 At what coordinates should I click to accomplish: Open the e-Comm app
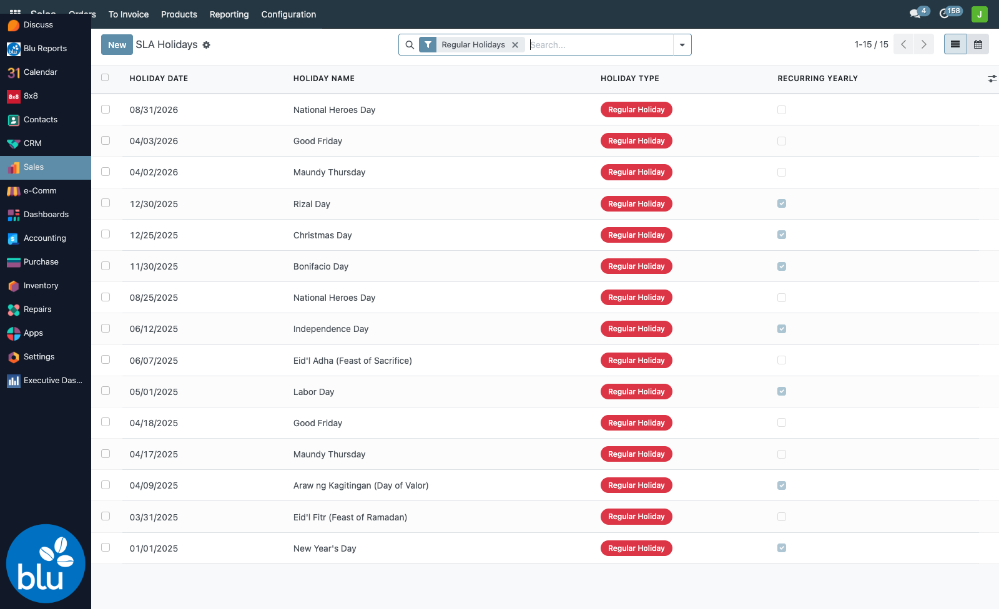[46, 191]
